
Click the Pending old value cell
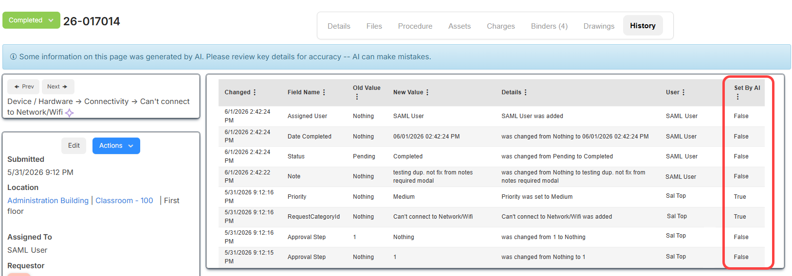(364, 156)
